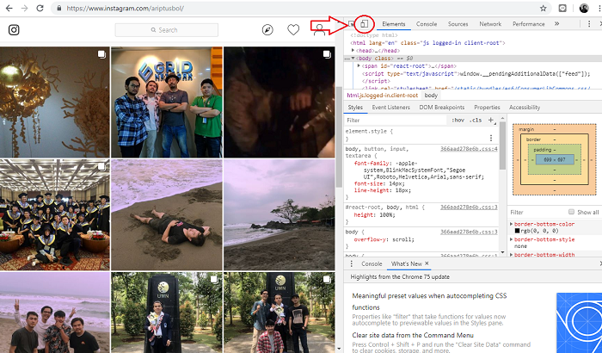This screenshot has height=353, width=602.
Task: Select the DOM Breakpoints subtab
Action: pos(442,108)
